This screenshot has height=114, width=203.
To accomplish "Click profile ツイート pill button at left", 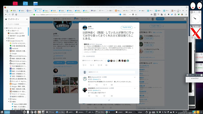I will [59, 63].
